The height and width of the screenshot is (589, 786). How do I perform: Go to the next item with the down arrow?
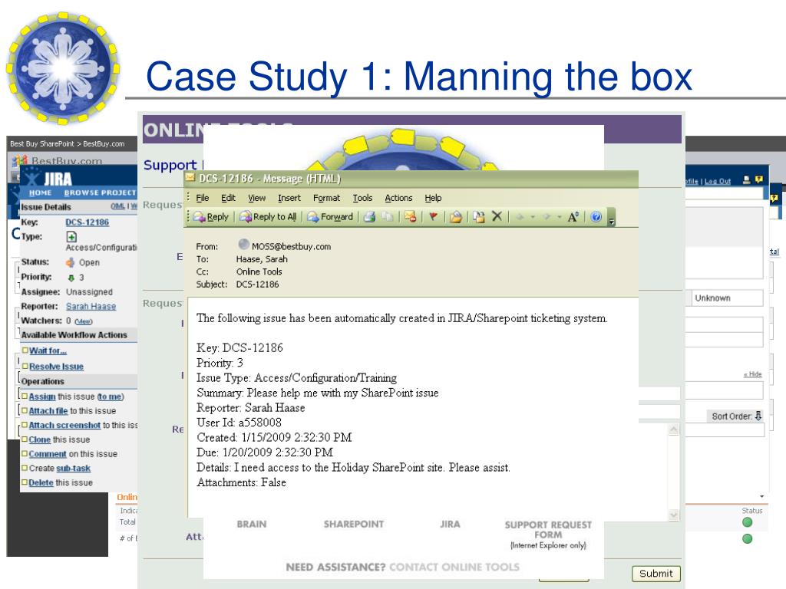[547, 217]
